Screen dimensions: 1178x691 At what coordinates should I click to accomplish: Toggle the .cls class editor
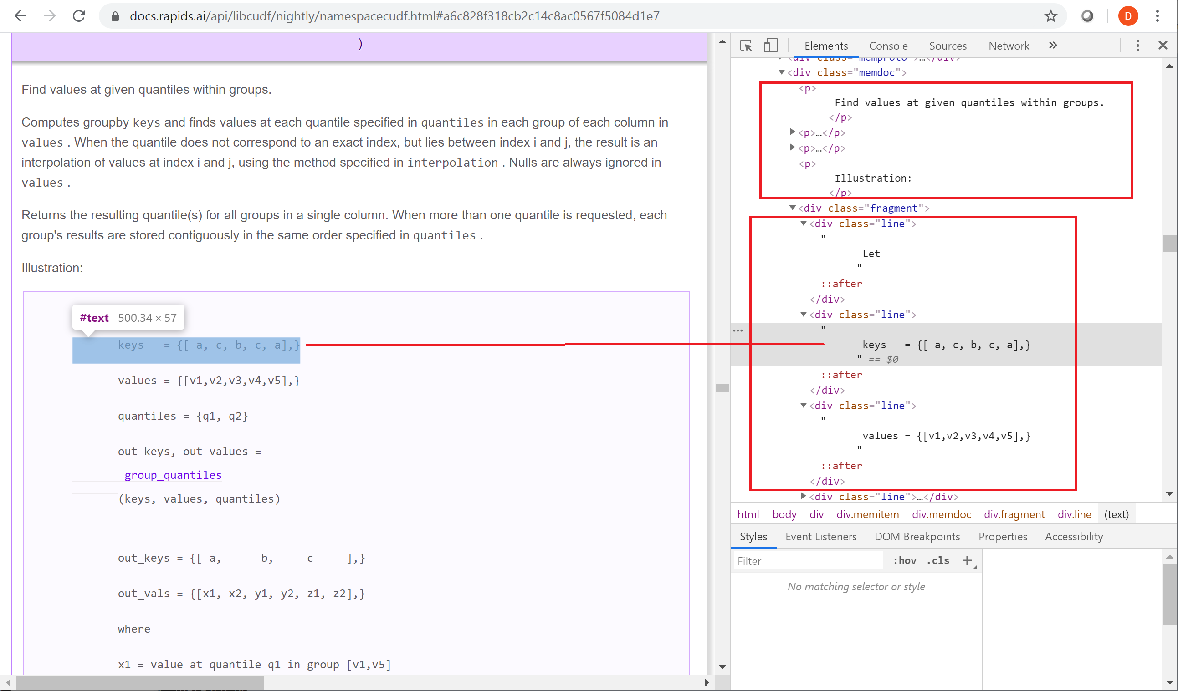[937, 561]
